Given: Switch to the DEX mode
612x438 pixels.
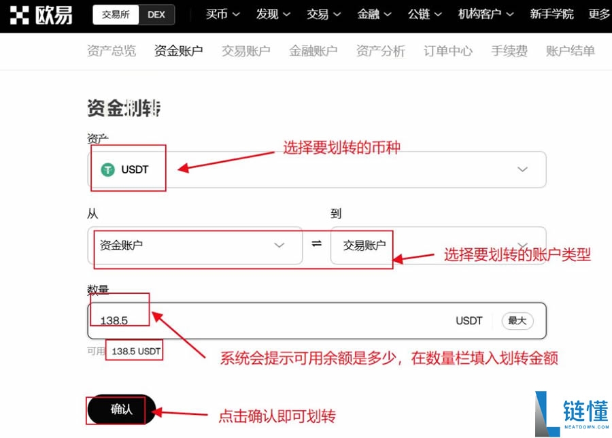Looking at the screenshot, I should (156, 14).
